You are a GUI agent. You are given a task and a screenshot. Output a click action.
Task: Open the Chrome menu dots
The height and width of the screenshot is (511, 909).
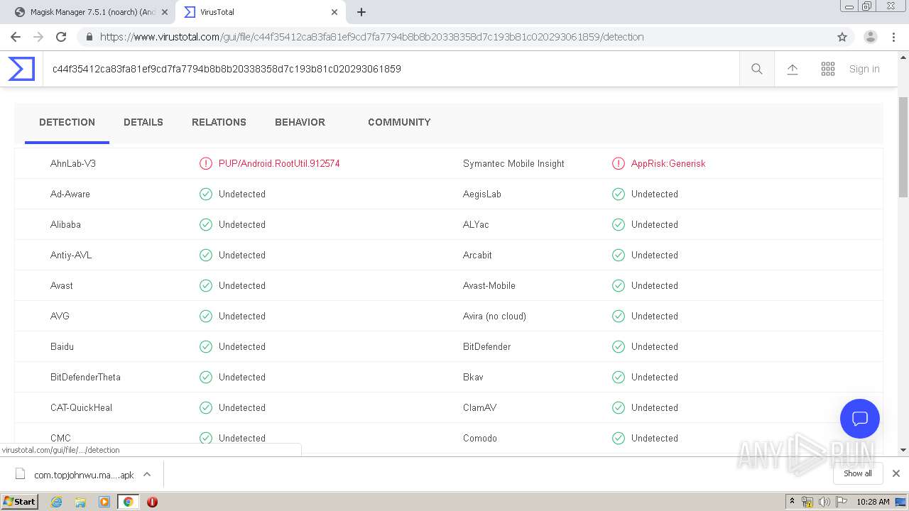click(x=893, y=37)
